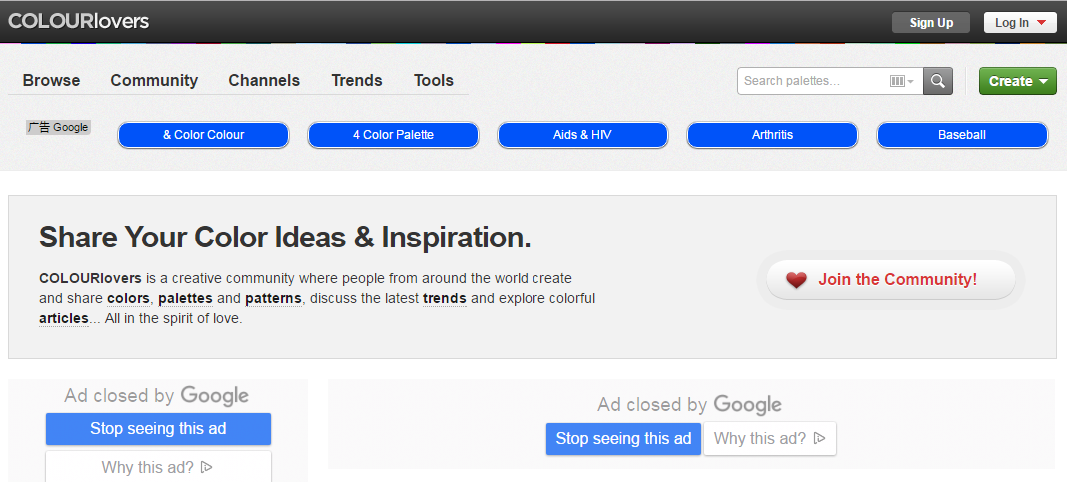Click the Arthritis ad pill
Screen dimensions: 1067x482
773,135
